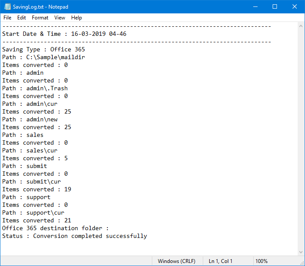Click the line Saving Type : Office 365
Image resolution: width=305 pixels, height=266 pixels.
(44, 50)
